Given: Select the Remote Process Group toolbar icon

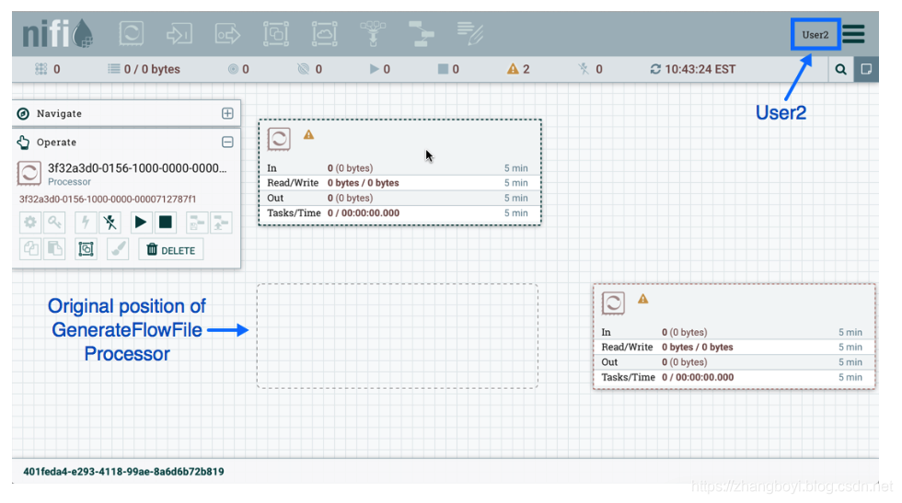Looking at the screenshot, I should 324,34.
